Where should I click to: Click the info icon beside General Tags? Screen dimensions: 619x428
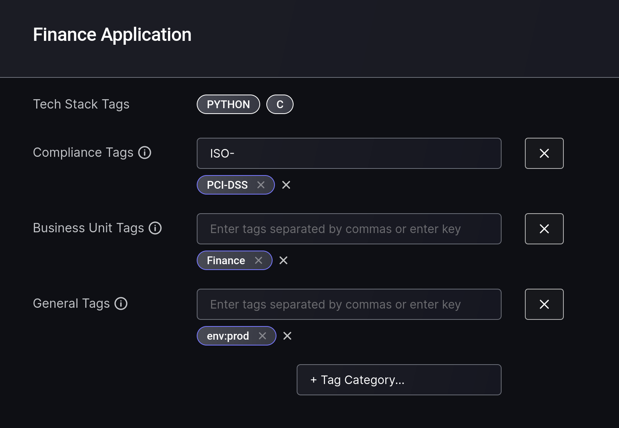[x=121, y=303]
